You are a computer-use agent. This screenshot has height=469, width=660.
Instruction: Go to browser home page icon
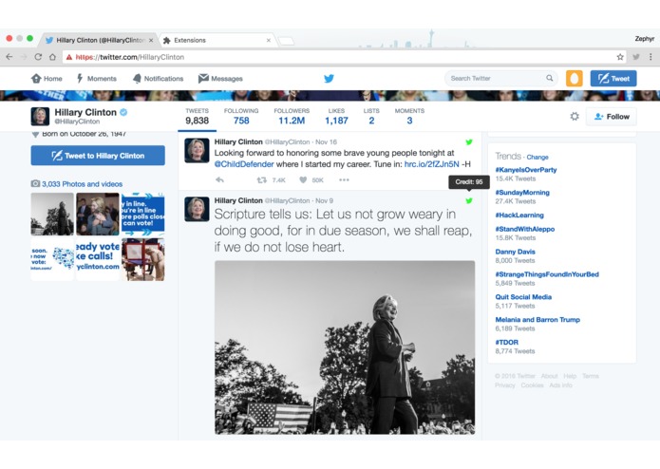[52, 57]
